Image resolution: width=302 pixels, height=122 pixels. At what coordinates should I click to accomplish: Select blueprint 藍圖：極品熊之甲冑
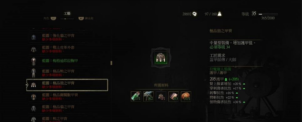click(x=67, y=73)
